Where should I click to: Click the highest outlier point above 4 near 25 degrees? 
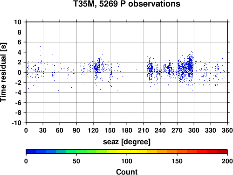coord(40,46)
